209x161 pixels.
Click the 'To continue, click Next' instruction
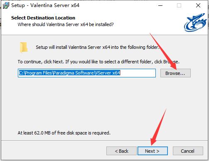click(98, 62)
